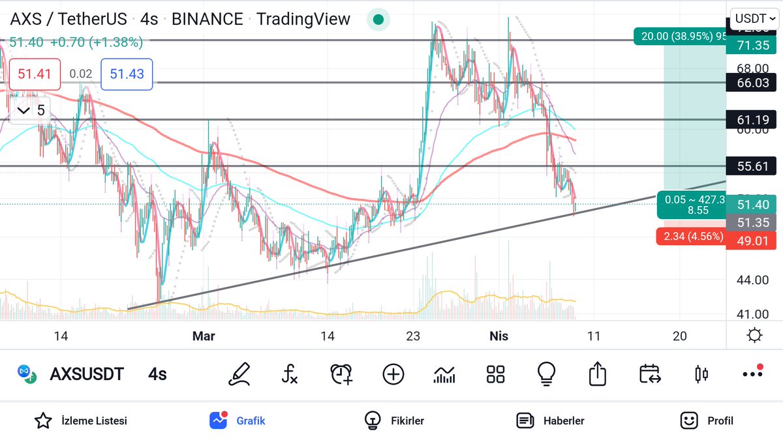Select the 66.03 price level label
The image size is (783, 440).
coord(752,83)
